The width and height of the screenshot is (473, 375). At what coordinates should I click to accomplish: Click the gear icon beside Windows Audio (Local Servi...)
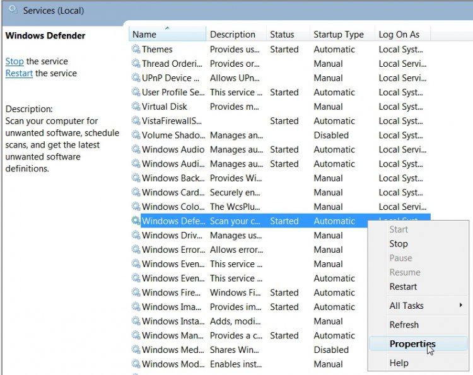[136, 149]
